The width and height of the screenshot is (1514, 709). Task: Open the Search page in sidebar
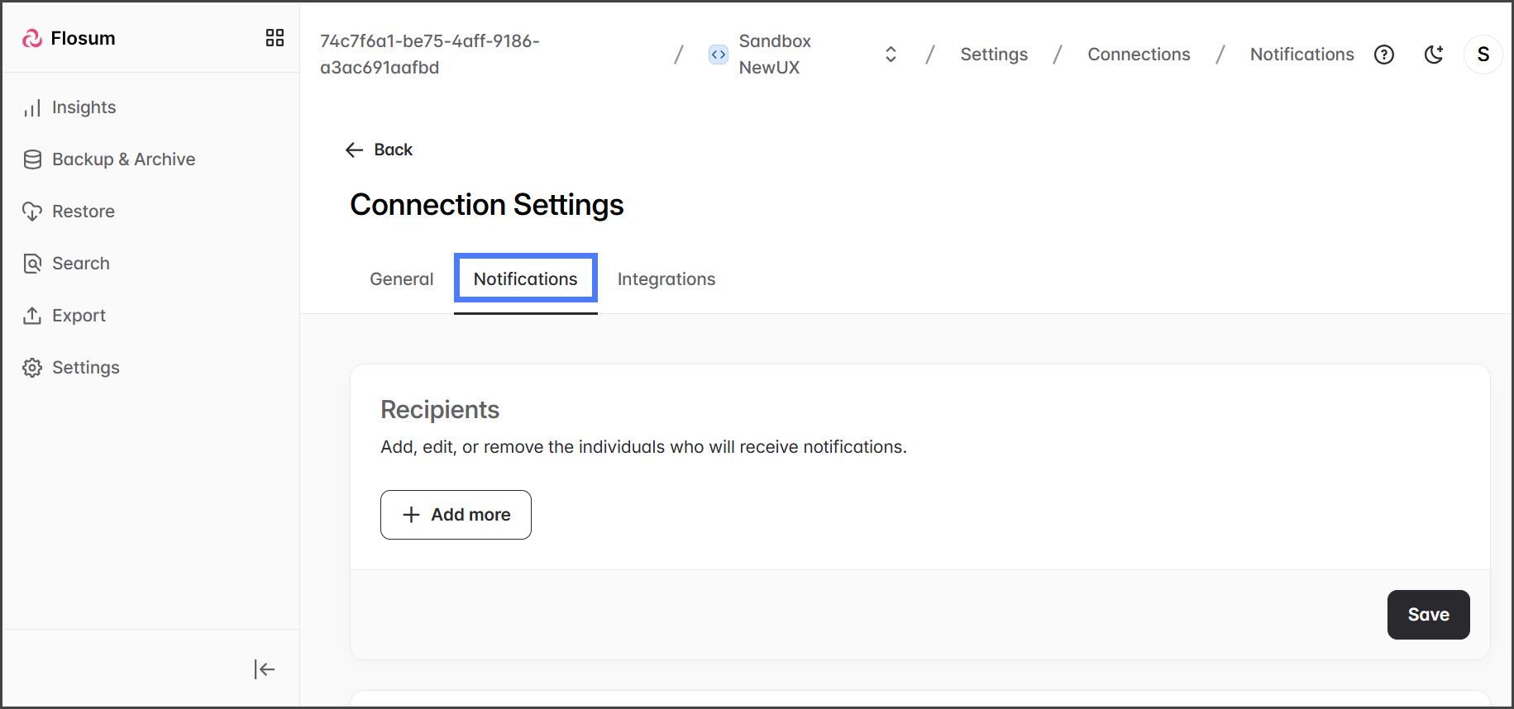coord(80,264)
